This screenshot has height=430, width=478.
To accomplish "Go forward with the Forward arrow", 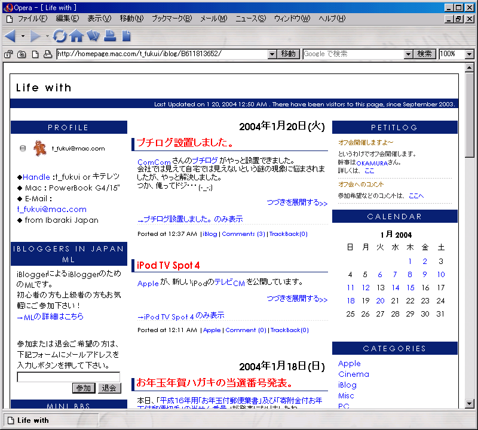I will tap(35, 36).
